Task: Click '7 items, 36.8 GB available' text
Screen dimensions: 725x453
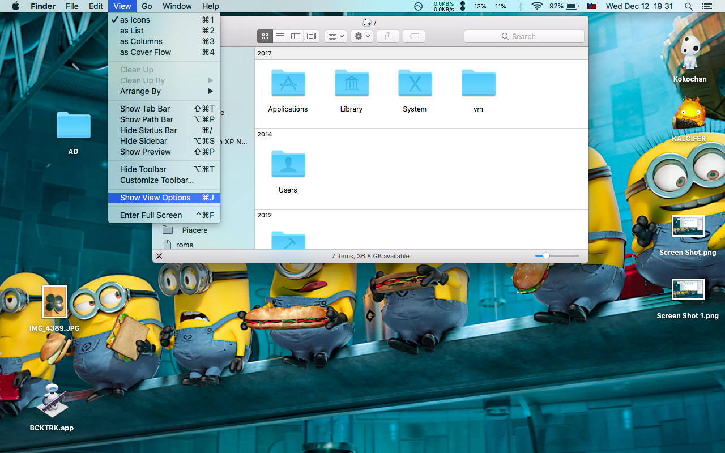Action: click(x=370, y=256)
